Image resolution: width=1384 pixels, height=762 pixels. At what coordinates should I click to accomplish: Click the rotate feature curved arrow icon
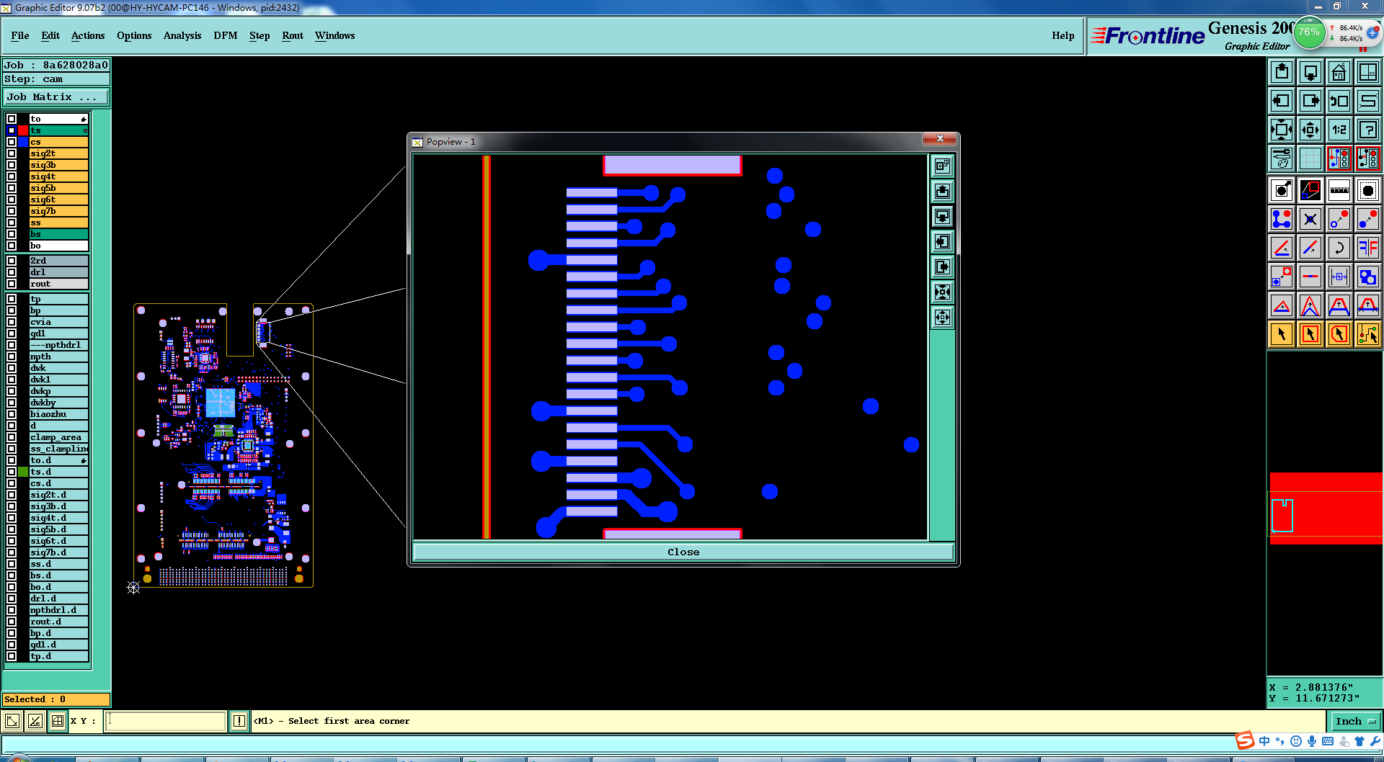click(x=1339, y=248)
